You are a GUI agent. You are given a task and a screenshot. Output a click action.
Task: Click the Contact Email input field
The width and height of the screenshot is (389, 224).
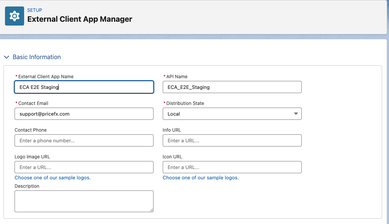pyautogui.click(x=84, y=114)
